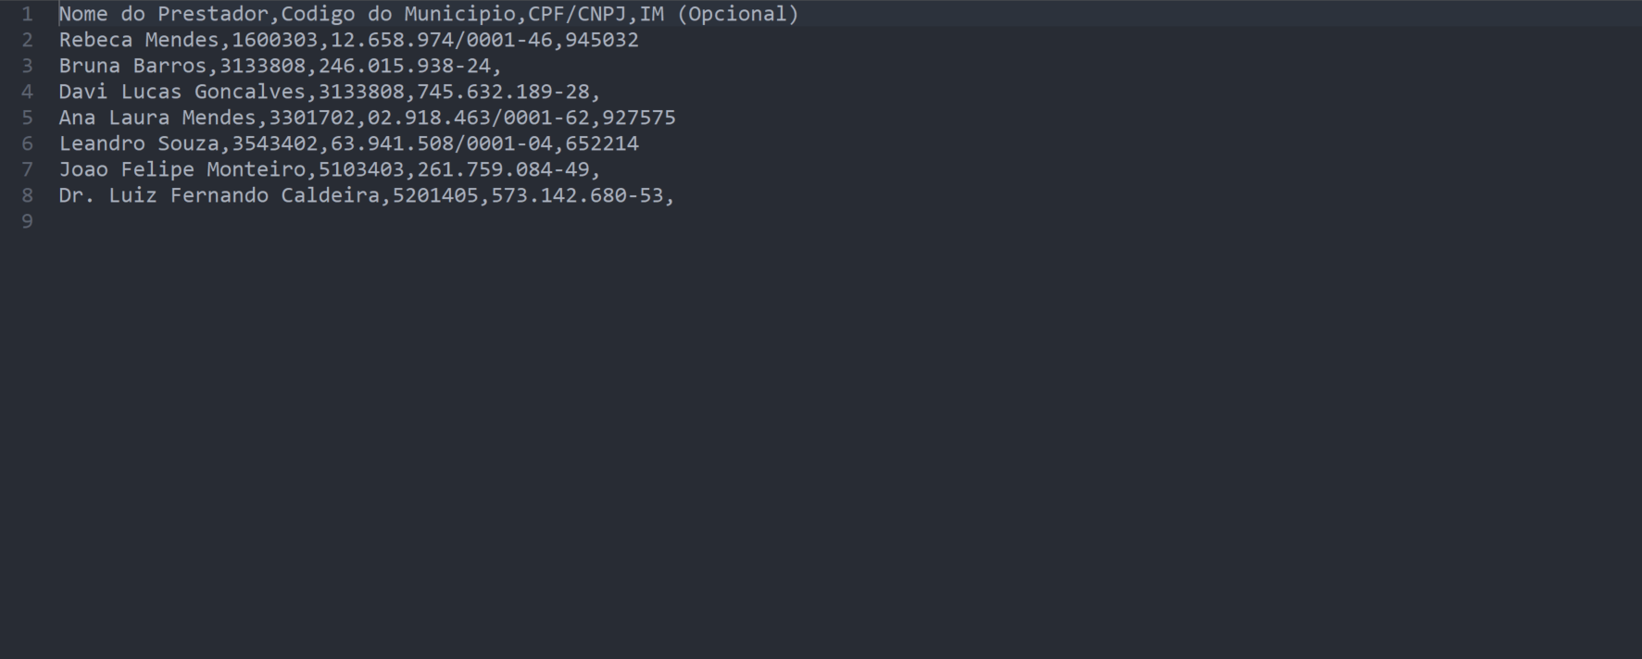Click the IM value 927575
The height and width of the screenshot is (659, 1642).
[x=639, y=118]
